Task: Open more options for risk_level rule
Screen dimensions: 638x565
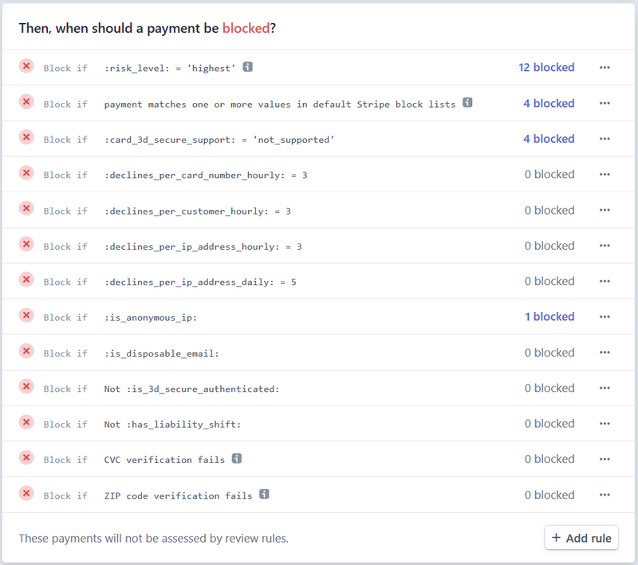Action: pos(605,68)
